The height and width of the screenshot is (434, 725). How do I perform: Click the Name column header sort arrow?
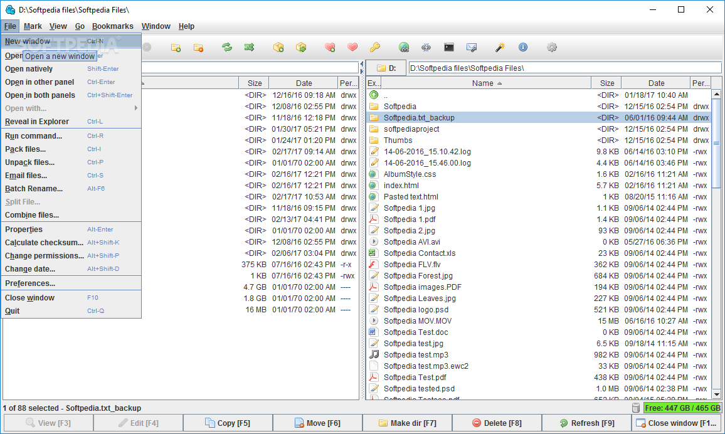[499, 83]
